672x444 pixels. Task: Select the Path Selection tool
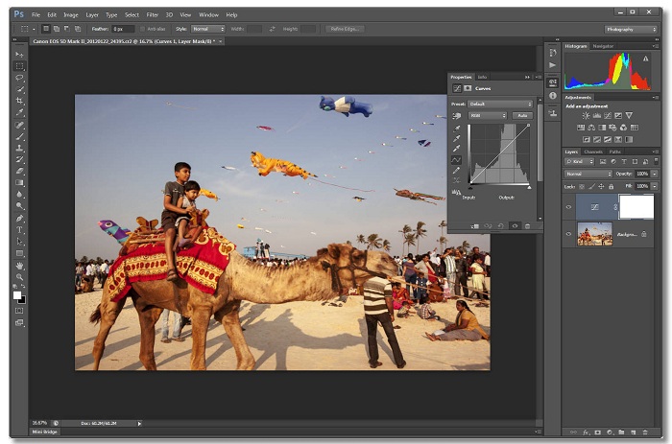pos(19,242)
